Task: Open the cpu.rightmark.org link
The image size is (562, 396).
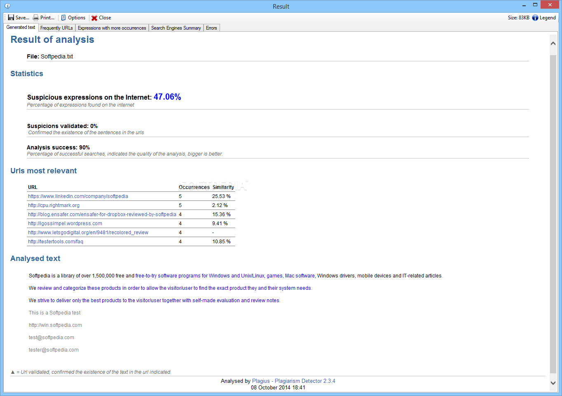Action: click(54, 205)
